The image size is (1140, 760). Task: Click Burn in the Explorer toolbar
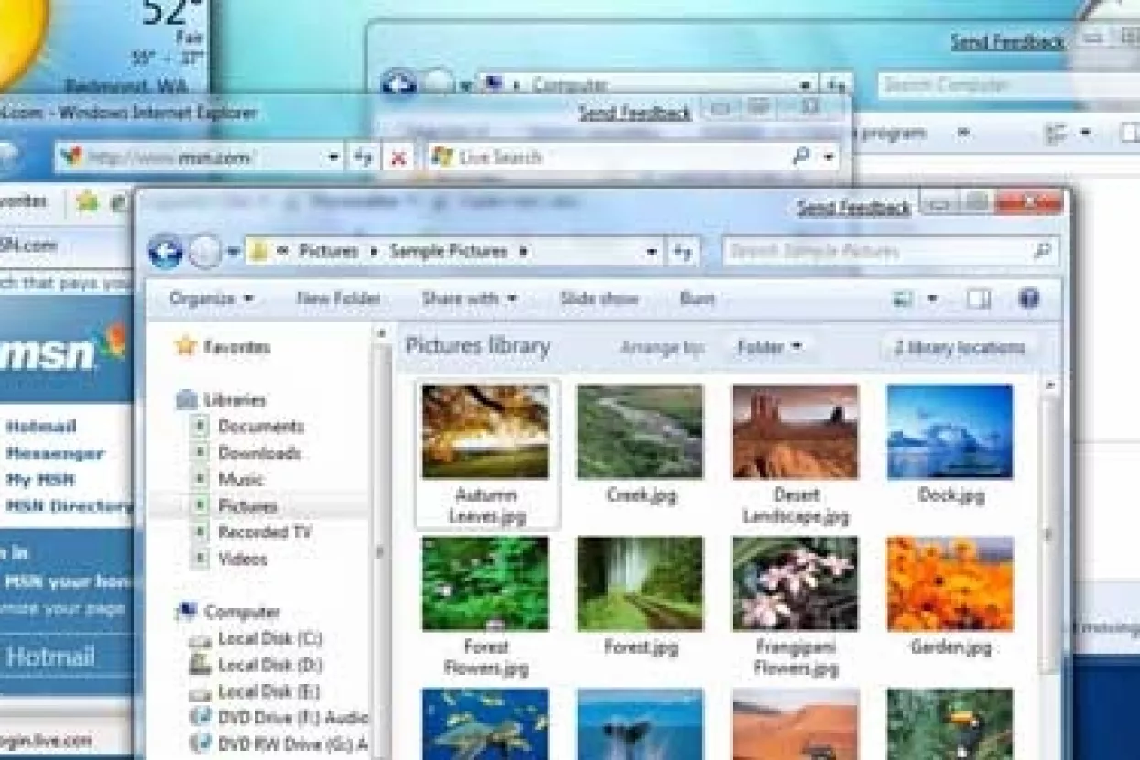tap(697, 299)
